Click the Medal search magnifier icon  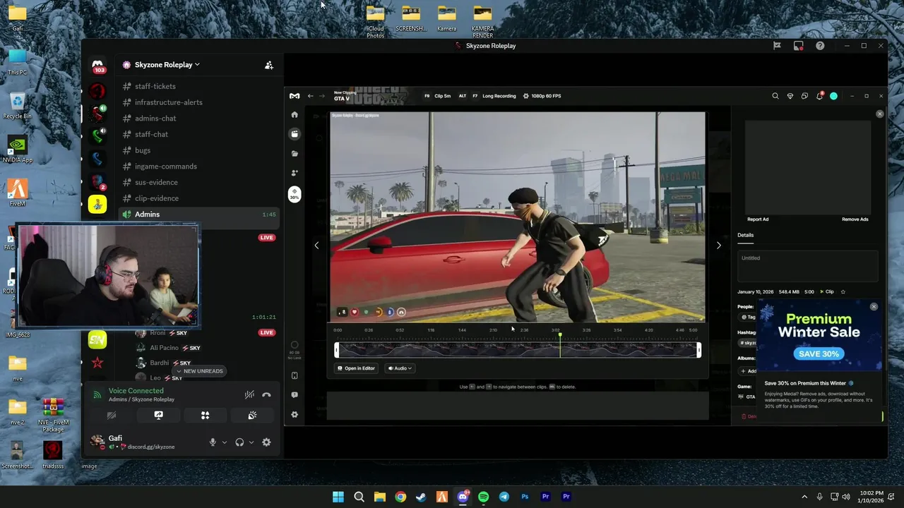[x=775, y=96]
